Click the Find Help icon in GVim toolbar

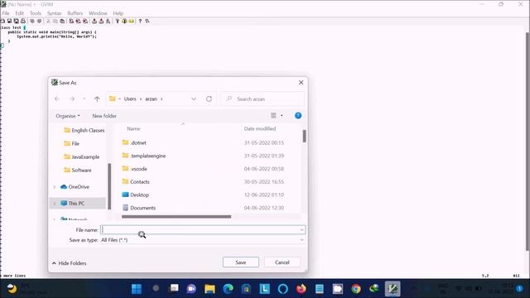click(147, 21)
